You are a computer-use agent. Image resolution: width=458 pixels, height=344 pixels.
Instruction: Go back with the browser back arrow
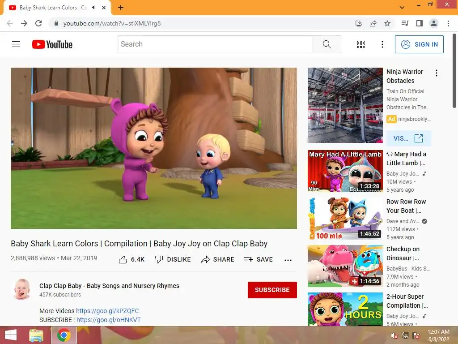(x=10, y=23)
